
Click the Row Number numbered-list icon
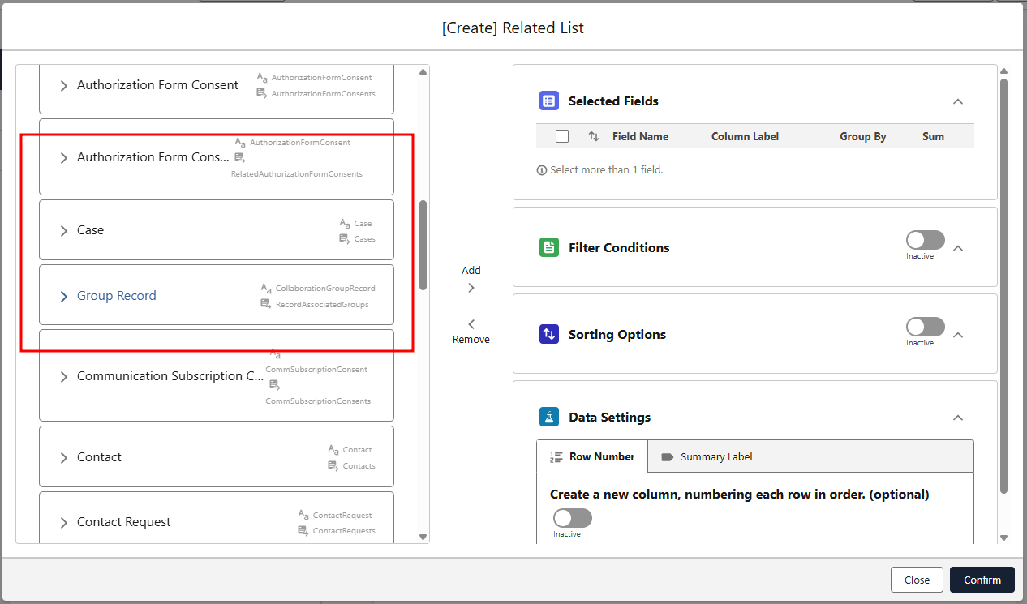tap(556, 457)
